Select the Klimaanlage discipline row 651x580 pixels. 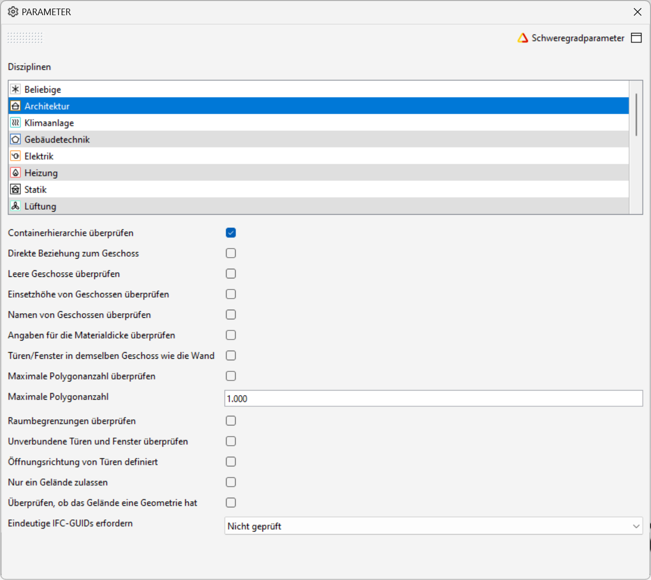pos(319,123)
